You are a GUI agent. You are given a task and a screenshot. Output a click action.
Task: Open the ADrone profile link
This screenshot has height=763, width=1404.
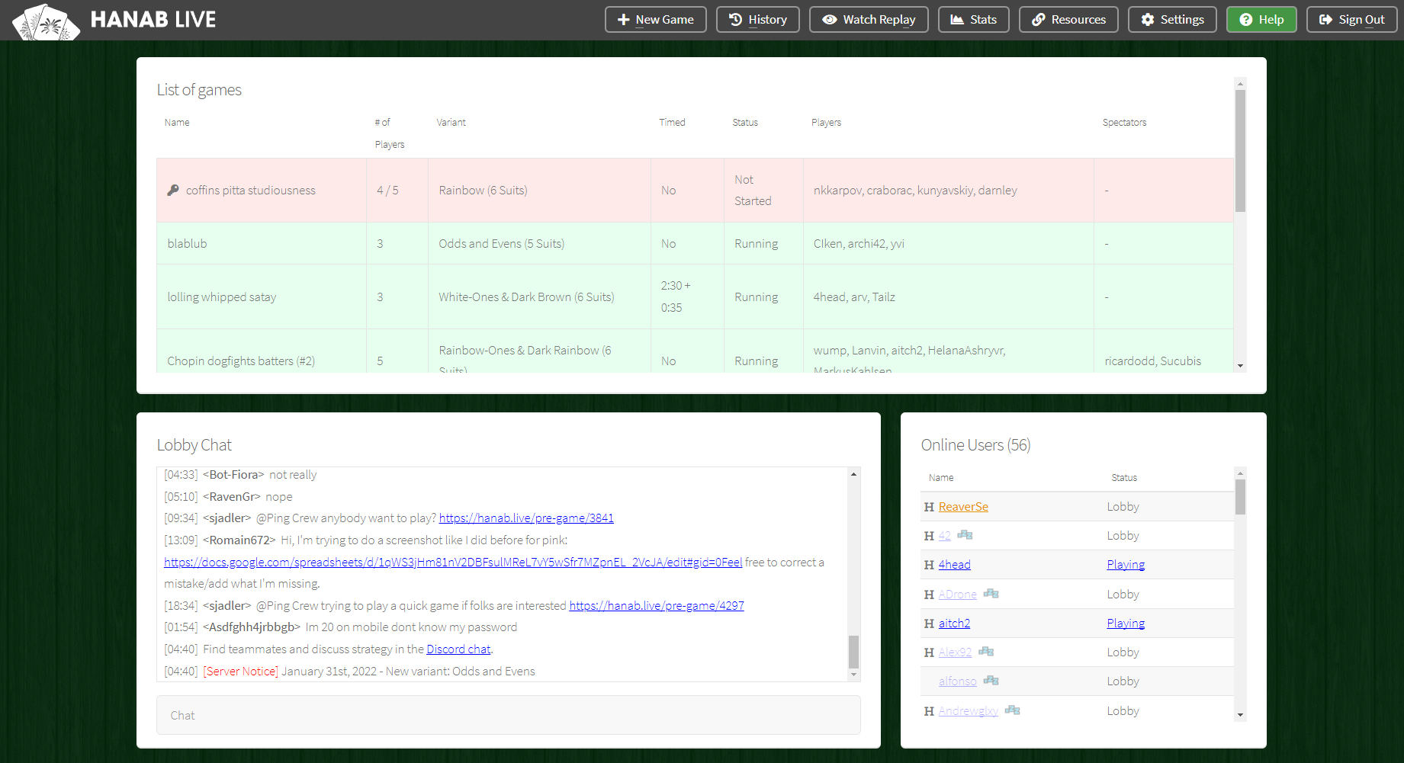[x=958, y=595]
